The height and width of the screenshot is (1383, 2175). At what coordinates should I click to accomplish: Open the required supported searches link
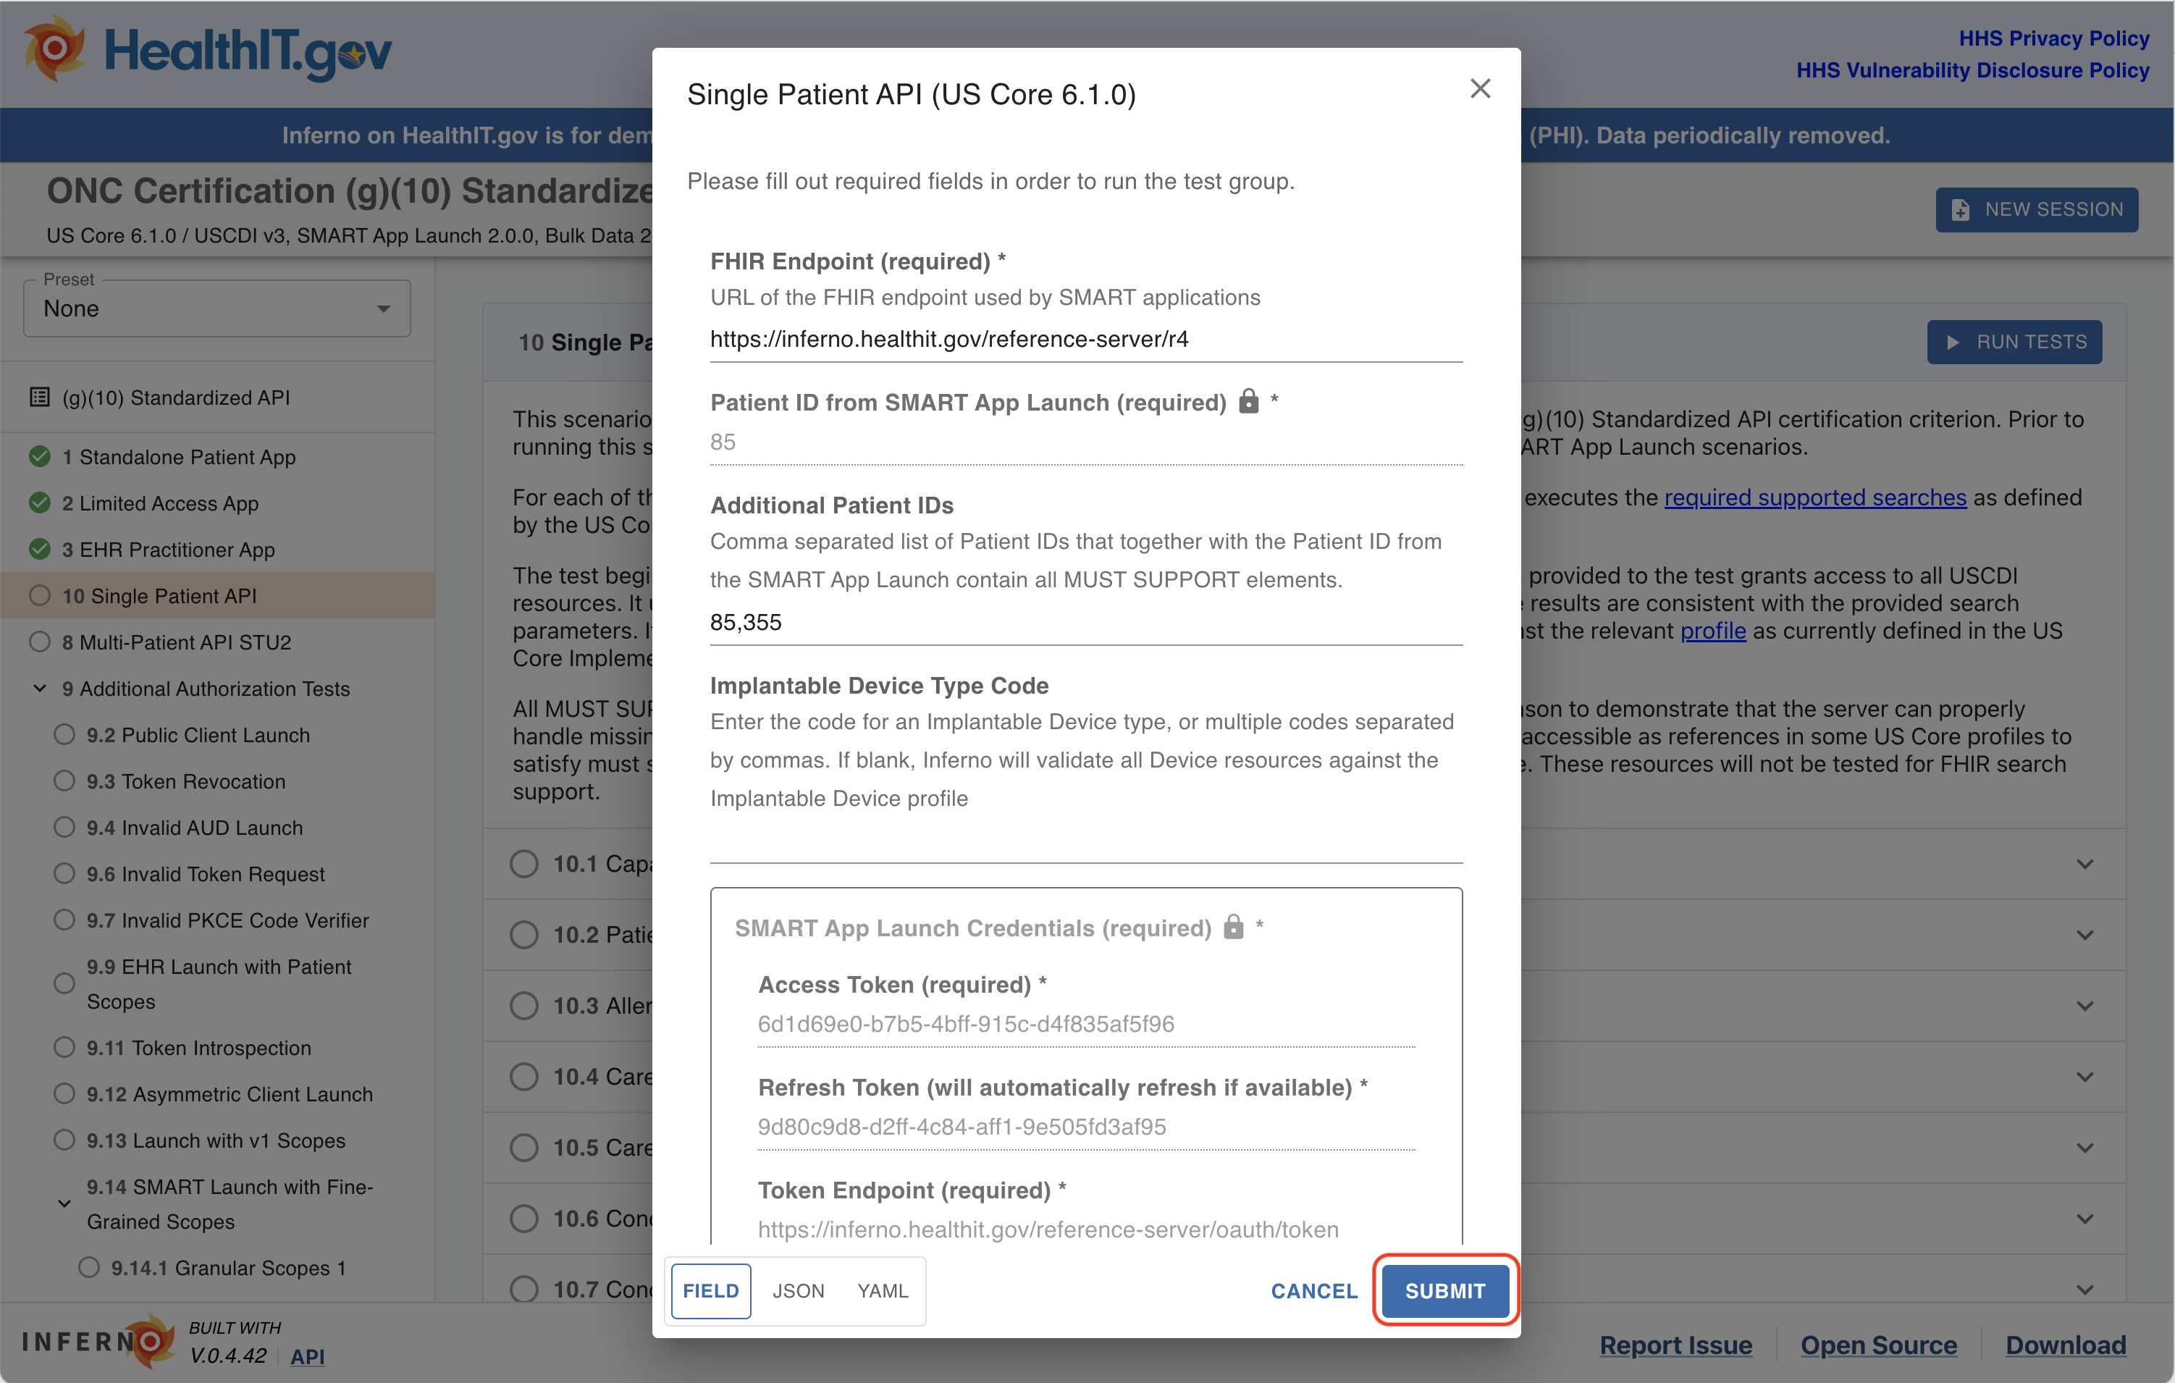click(1814, 497)
